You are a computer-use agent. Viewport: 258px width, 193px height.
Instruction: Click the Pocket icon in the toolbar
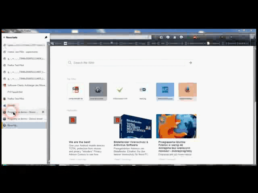point(168,37)
